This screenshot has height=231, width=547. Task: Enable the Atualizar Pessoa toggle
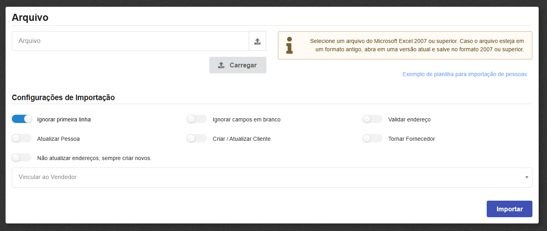(22, 138)
